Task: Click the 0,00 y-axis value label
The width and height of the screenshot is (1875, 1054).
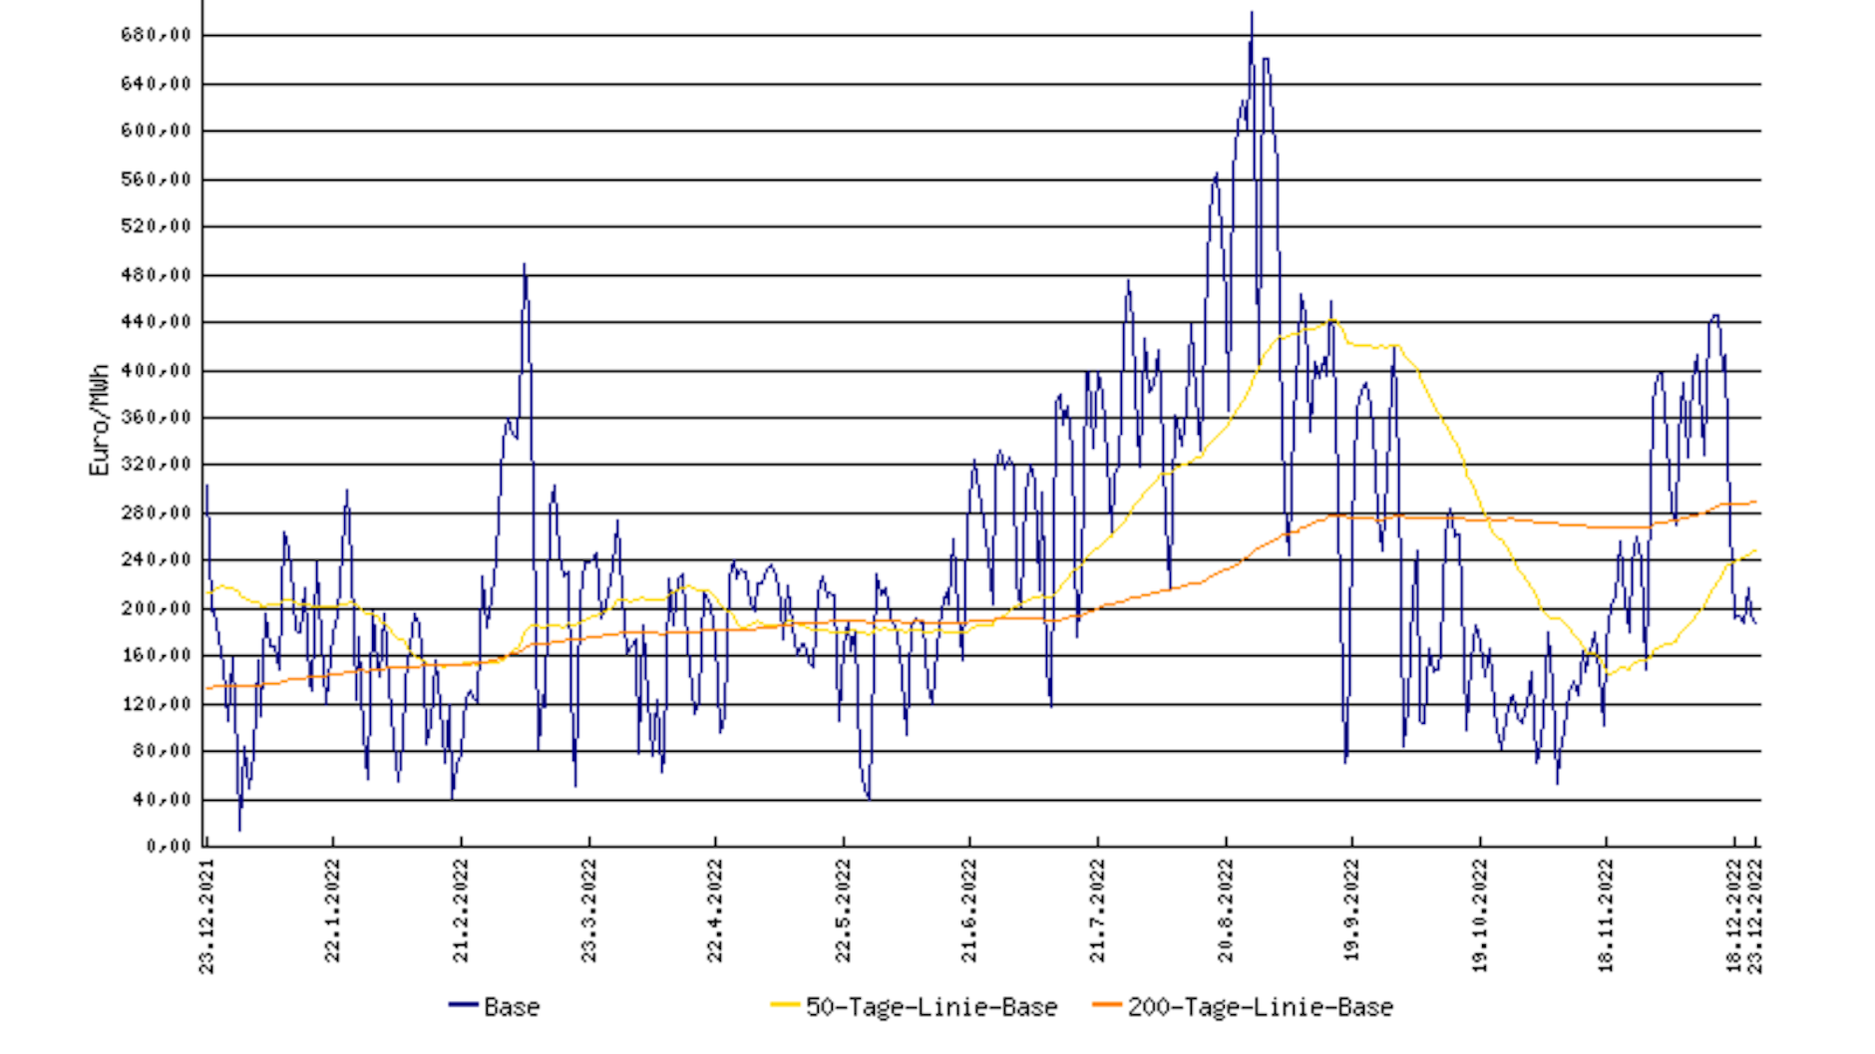Action: point(168,847)
